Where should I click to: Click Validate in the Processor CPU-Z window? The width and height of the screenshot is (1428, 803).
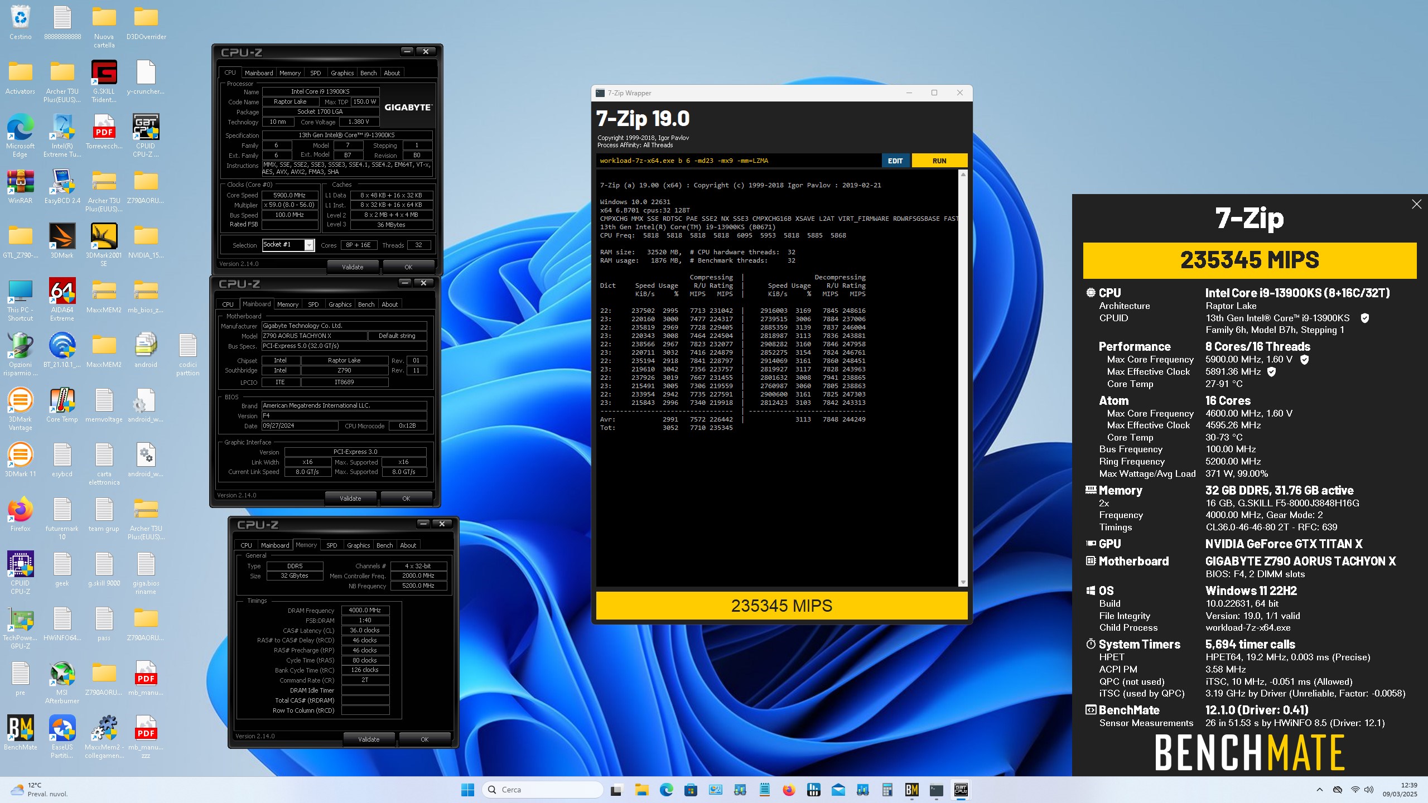[353, 267]
